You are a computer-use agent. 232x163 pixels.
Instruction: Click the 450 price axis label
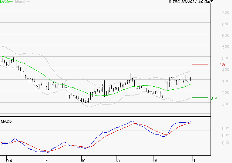point(226,70)
